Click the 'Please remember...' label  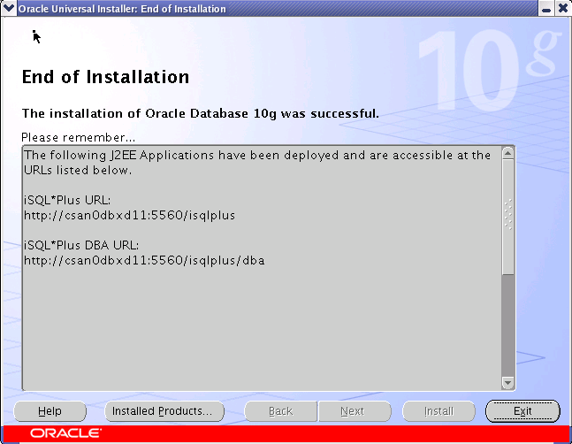tap(78, 138)
